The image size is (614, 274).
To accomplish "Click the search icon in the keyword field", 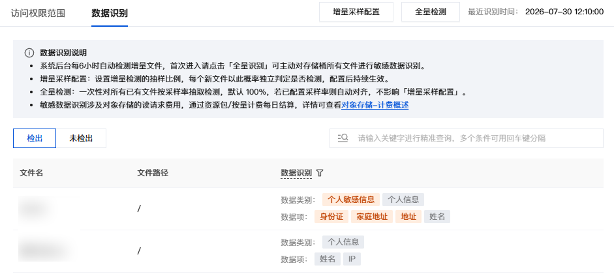I will [343, 138].
